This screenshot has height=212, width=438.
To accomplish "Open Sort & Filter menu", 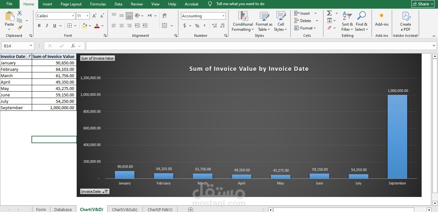I will point(347,21).
